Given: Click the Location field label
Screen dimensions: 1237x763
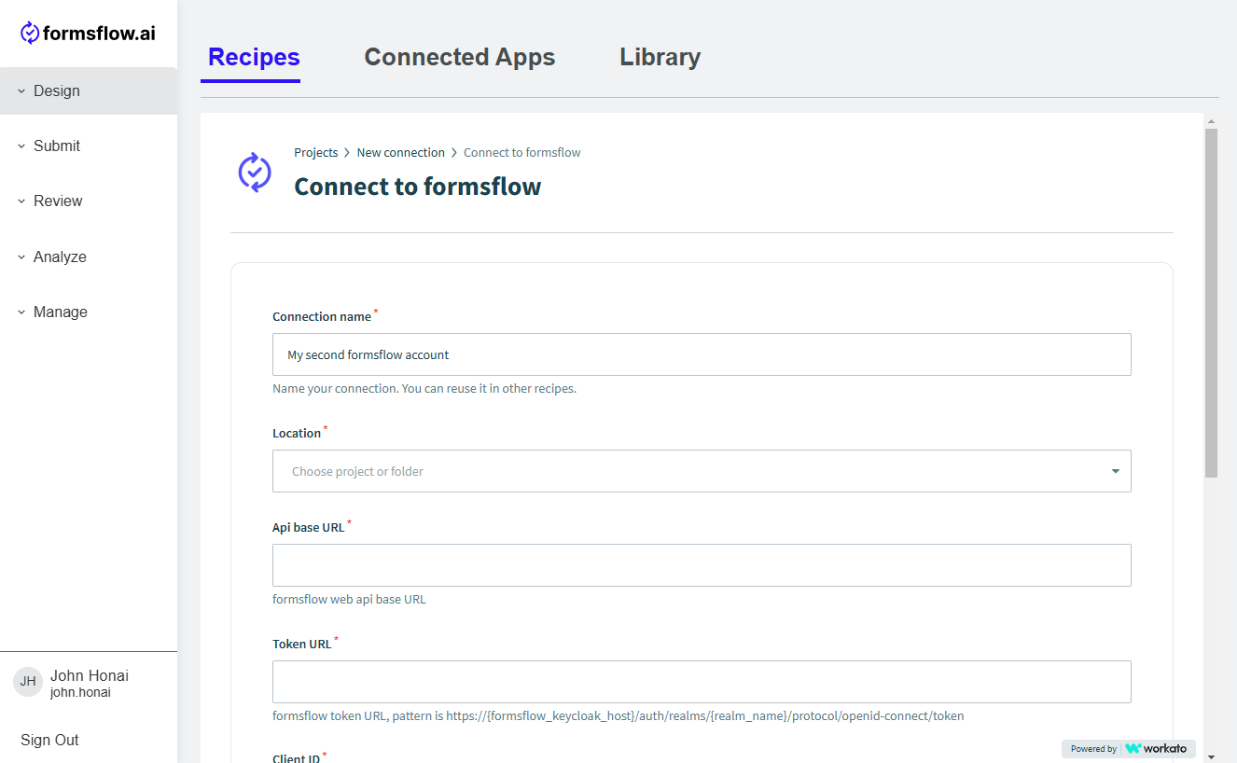Looking at the screenshot, I should tap(297, 433).
